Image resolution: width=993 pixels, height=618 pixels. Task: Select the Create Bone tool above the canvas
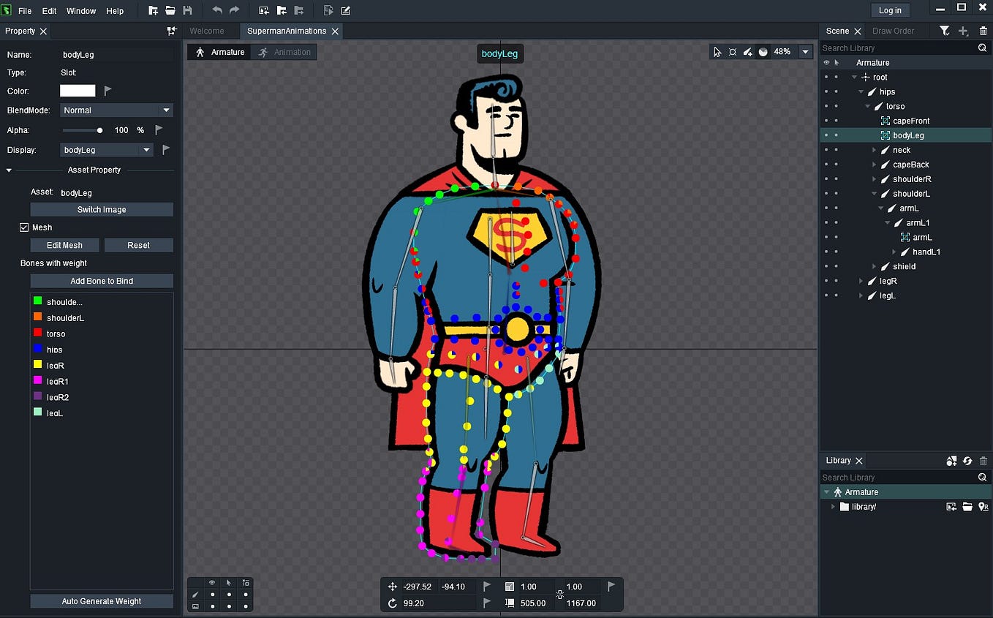(x=748, y=52)
